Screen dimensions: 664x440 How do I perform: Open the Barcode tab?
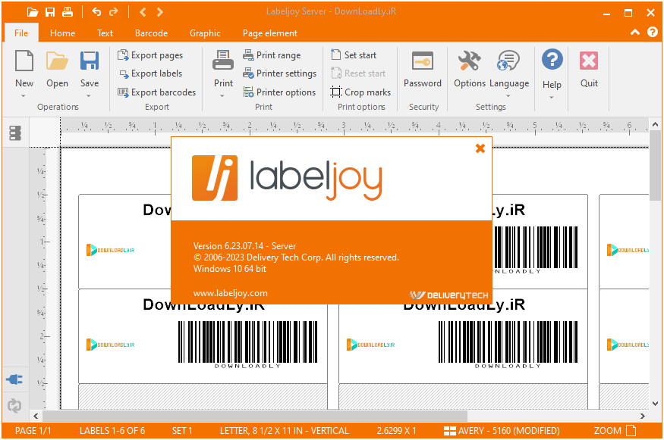click(151, 33)
